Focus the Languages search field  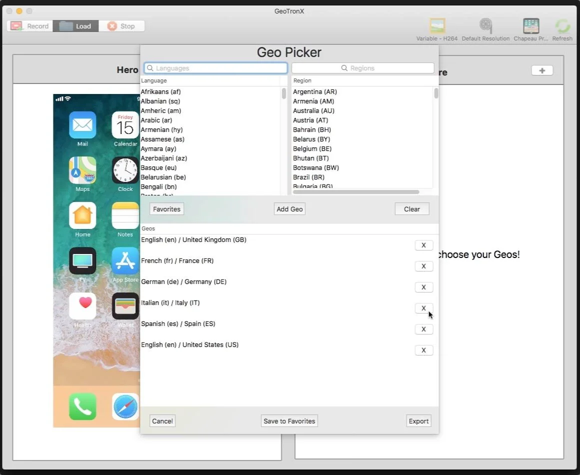pyautogui.click(x=216, y=68)
